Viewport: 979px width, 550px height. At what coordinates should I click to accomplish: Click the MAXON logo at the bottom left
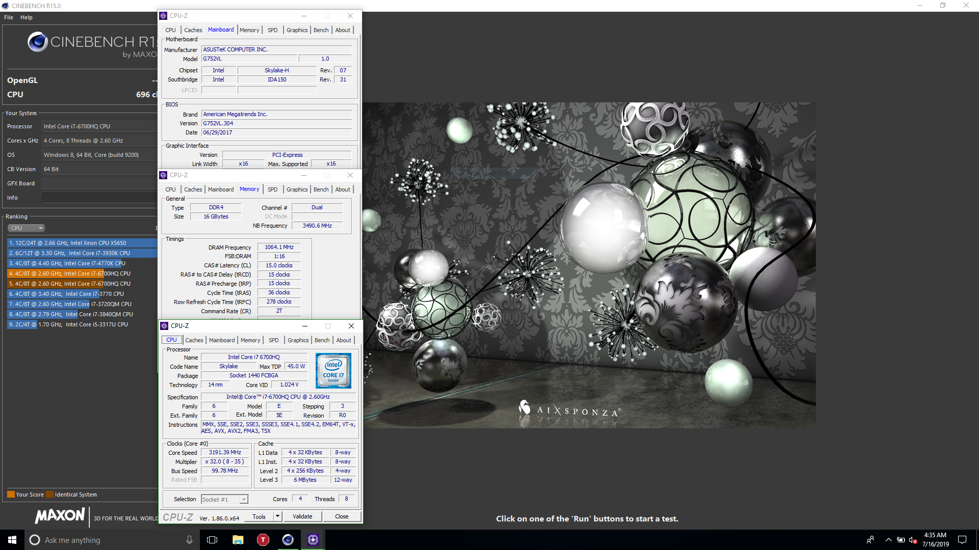coord(60,515)
